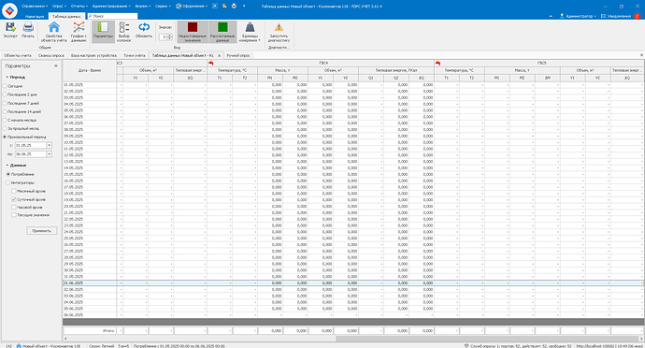Click the Оформление skin icon
The image size is (645, 348).
(179, 7)
